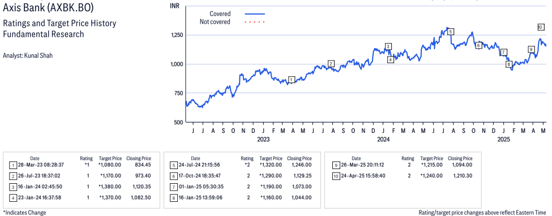
Task: Click the 2023 year label on x-axis
Action: [x=263, y=140]
